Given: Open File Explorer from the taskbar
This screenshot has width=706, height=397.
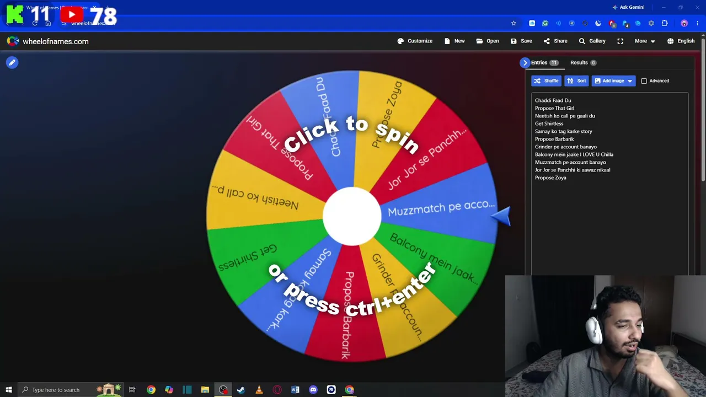Looking at the screenshot, I should click(205, 390).
